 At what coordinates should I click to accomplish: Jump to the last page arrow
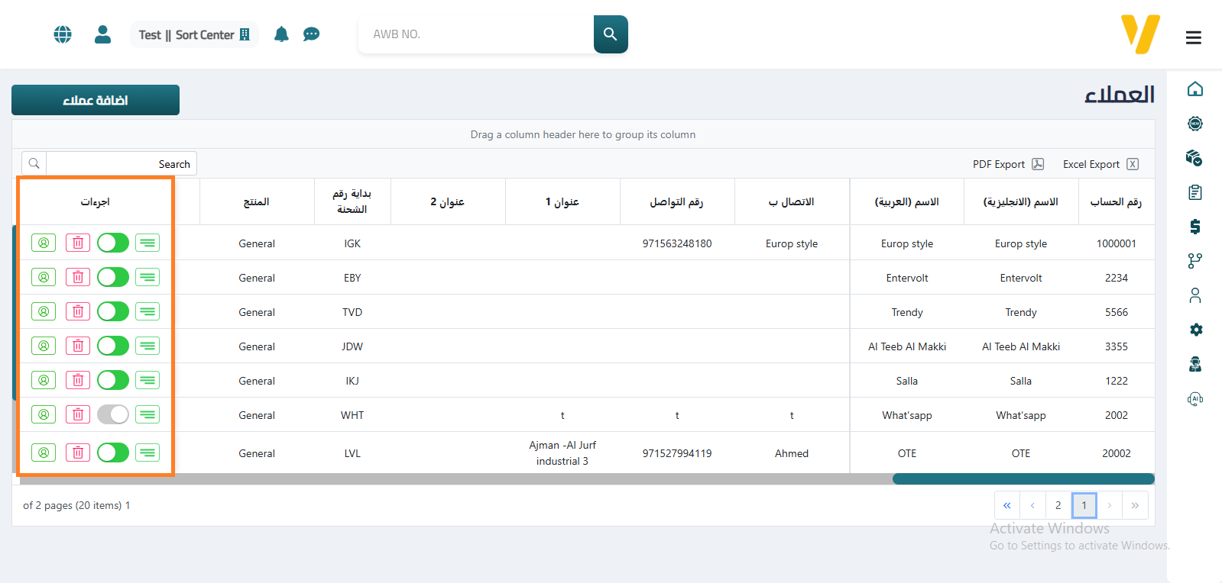(1135, 505)
